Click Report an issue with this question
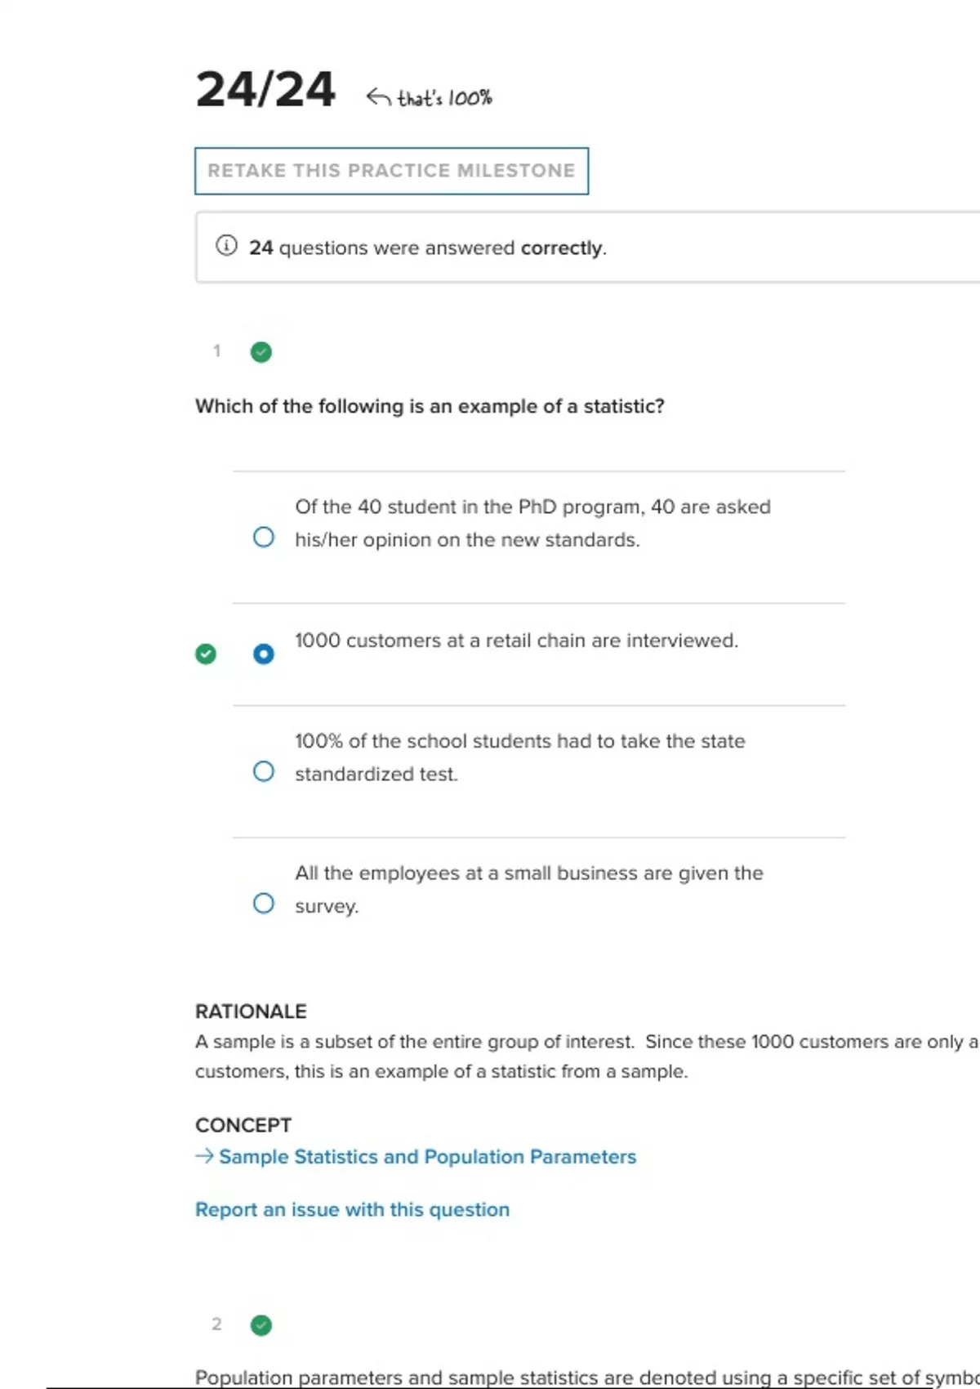Image resolution: width=980 pixels, height=1389 pixels. (352, 1209)
